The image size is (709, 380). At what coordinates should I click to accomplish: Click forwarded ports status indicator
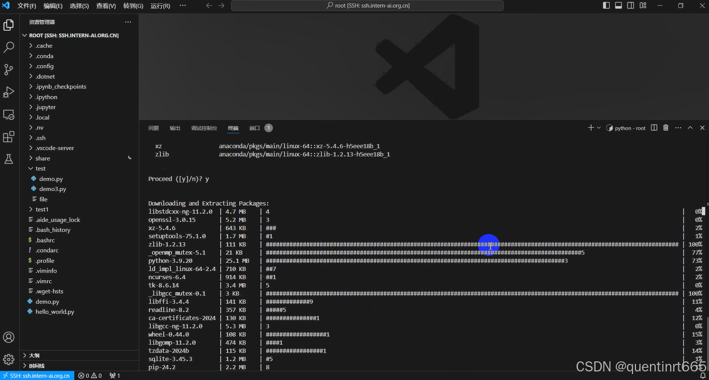coord(115,375)
